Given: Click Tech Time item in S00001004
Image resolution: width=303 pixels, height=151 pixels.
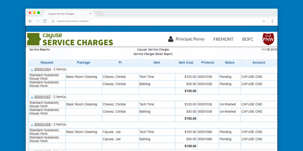Looking at the screenshot, I should click(147, 77).
